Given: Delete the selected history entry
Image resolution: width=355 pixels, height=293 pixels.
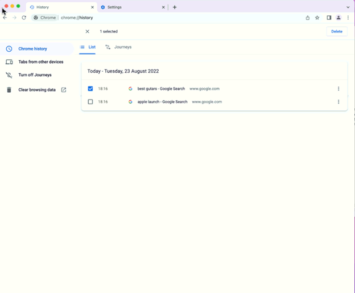Looking at the screenshot, I should click(337, 31).
